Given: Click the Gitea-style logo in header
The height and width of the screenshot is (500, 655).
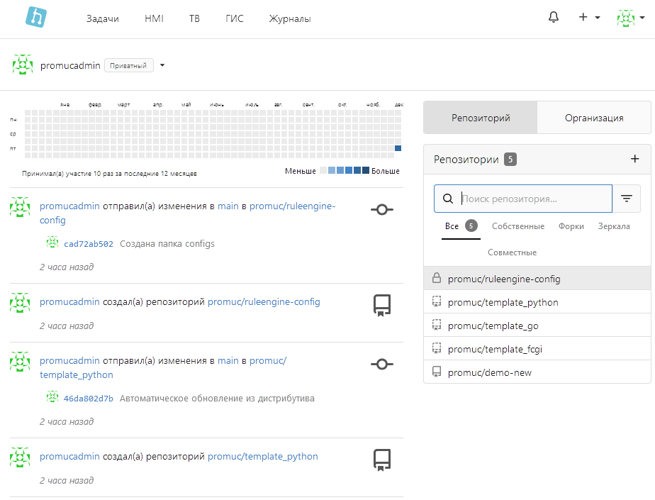Looking at the screenshot, I should pyautogui.click(x=35, y=17).
